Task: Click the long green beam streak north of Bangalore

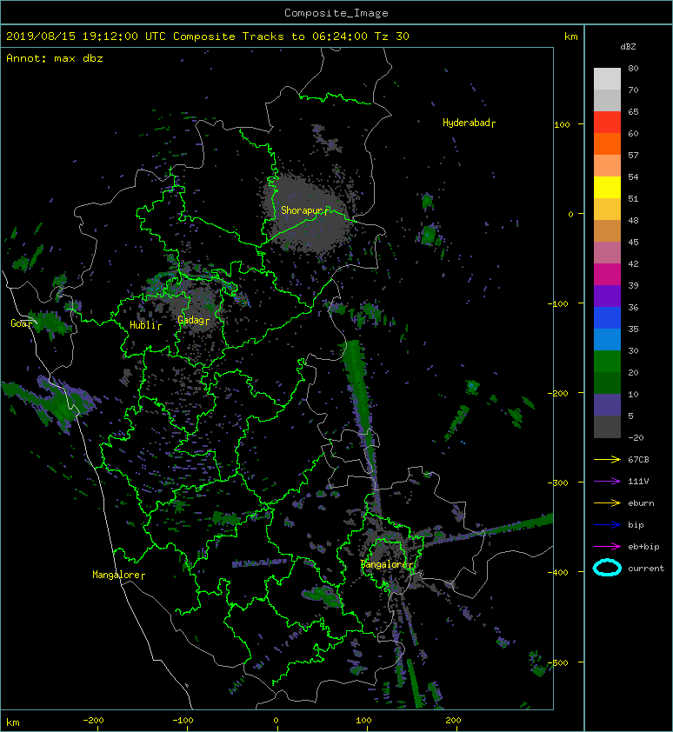Action: click(362, 425)
